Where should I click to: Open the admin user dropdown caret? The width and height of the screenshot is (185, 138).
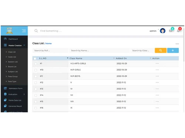pos(158,29)
